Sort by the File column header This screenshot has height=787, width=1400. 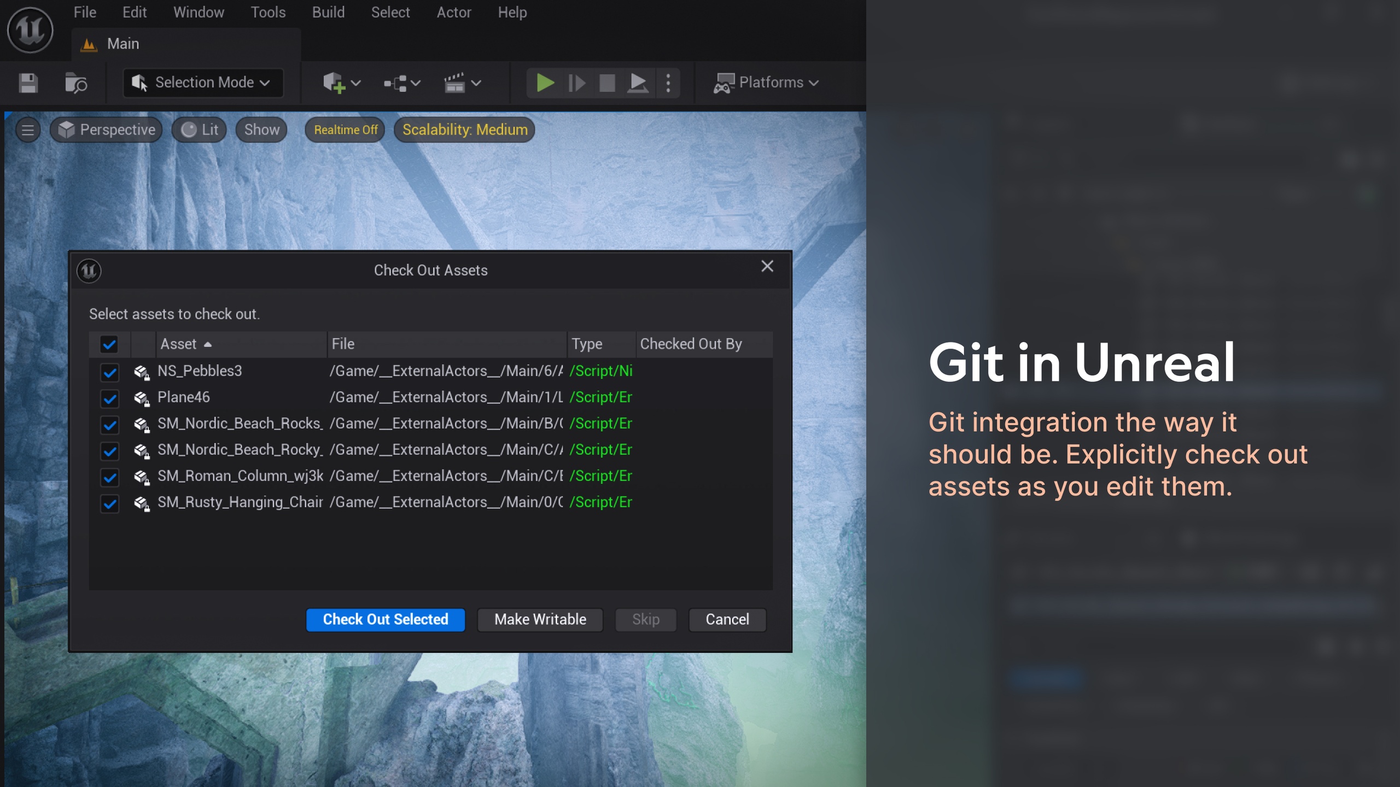pos(447,344)
